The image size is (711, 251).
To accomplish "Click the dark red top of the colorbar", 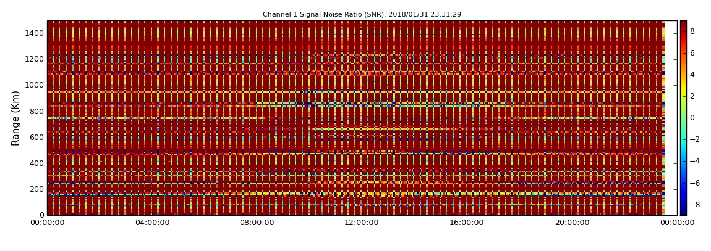I will tap(683, 23).
